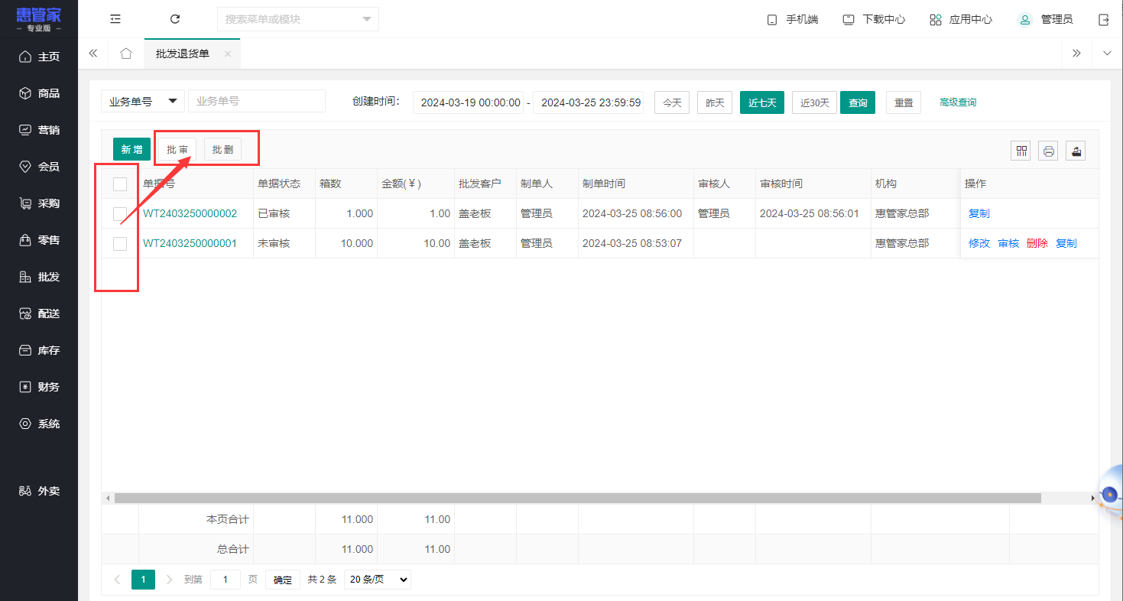Image resolution: width=1123 pixels, height=601 pixels.
Task: Open 财务 in the sidebar
Action: click(39, 387)
